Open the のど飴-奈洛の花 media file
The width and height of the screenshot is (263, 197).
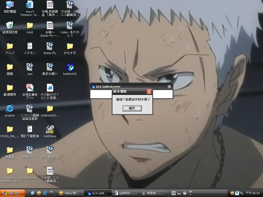pyautogui.click(x=50, y=154)
